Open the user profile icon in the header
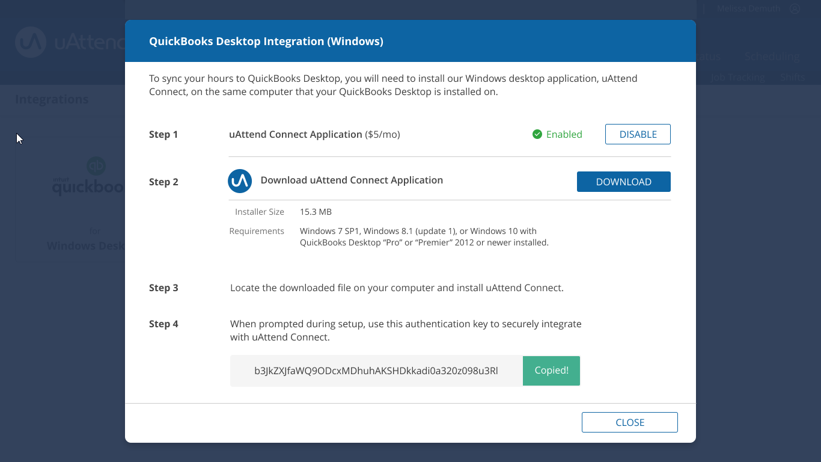This screenshot has width=821, height=462. (795, 8)
